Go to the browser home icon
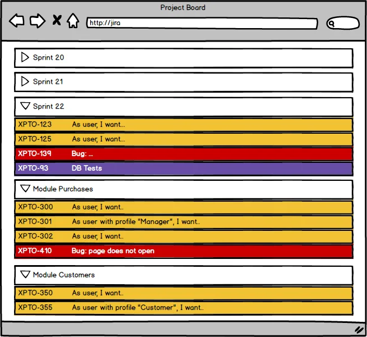 click(73, 21)
